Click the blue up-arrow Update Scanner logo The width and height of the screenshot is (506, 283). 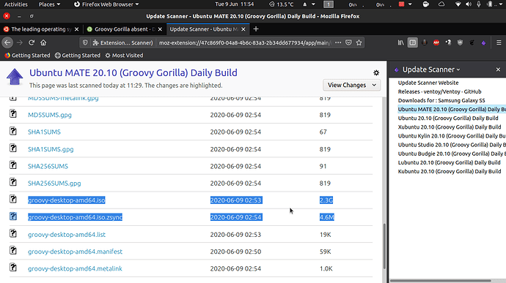[x=15, y=77]
